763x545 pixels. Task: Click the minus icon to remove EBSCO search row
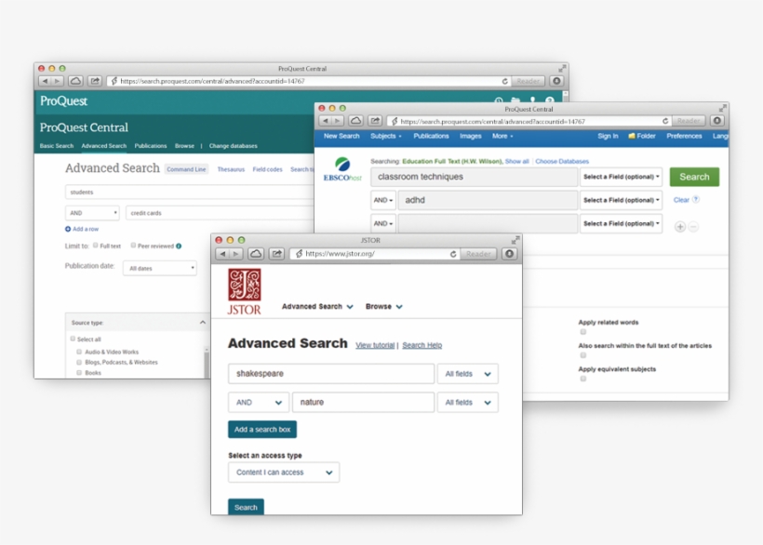[x=693, y=227]
